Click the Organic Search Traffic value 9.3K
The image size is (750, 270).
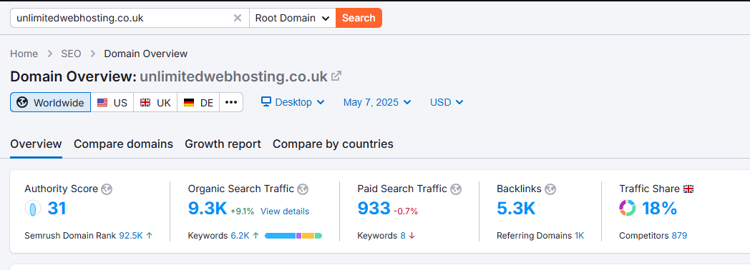tap(207, 209)
